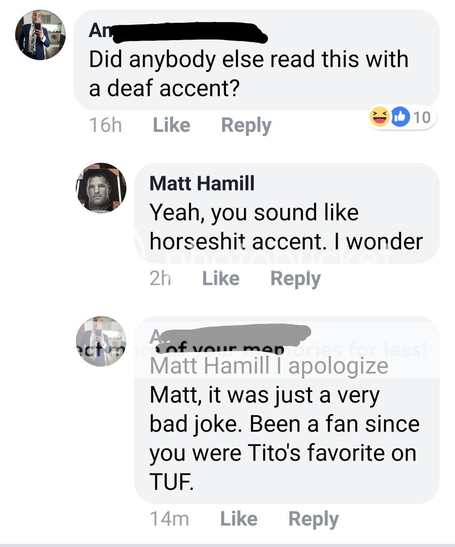This screenshot has height=547, width=455.
Task: Like the 'very bad joke' apology comment
Action: [239, 519]
